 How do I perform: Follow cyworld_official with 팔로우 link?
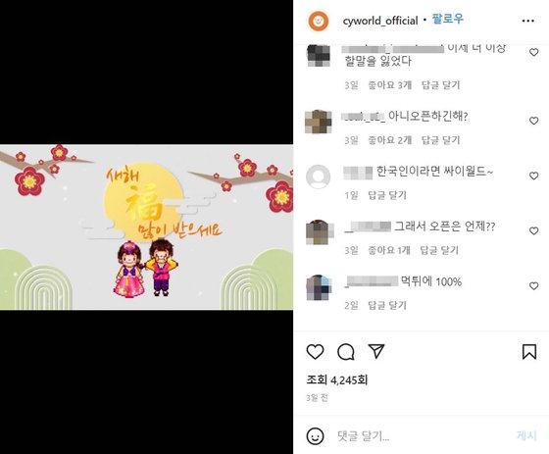point(448,19)
